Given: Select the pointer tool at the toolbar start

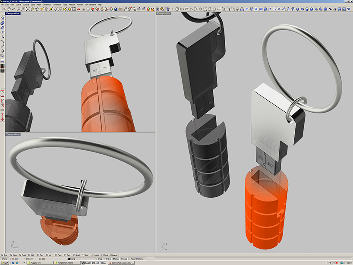Looking at the screenshot, I should (4, 9).
